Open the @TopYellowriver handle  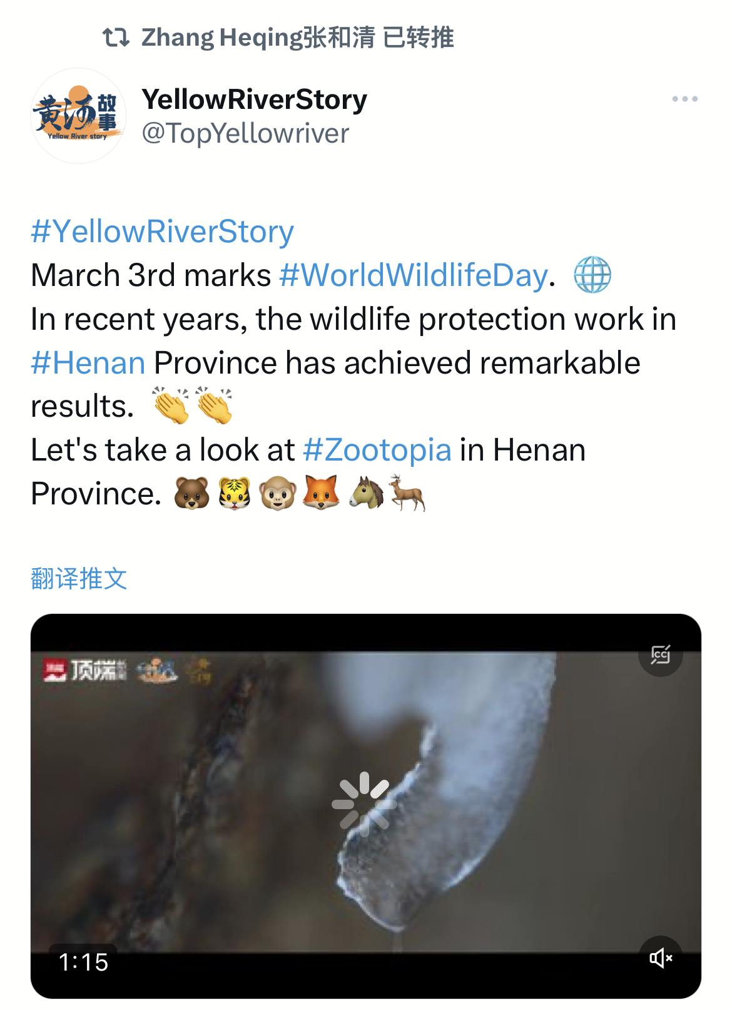(245, 133)
